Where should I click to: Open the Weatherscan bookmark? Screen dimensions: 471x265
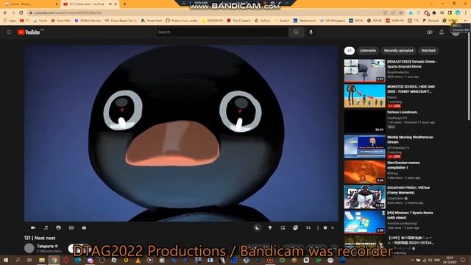click(305, 21)
